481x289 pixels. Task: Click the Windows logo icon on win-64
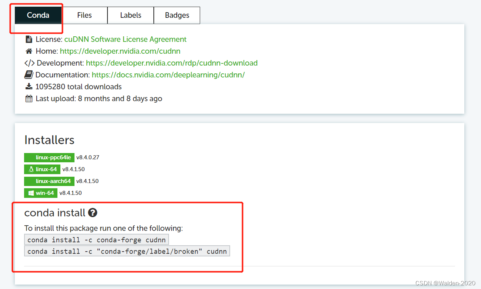(x=31, y=193)
